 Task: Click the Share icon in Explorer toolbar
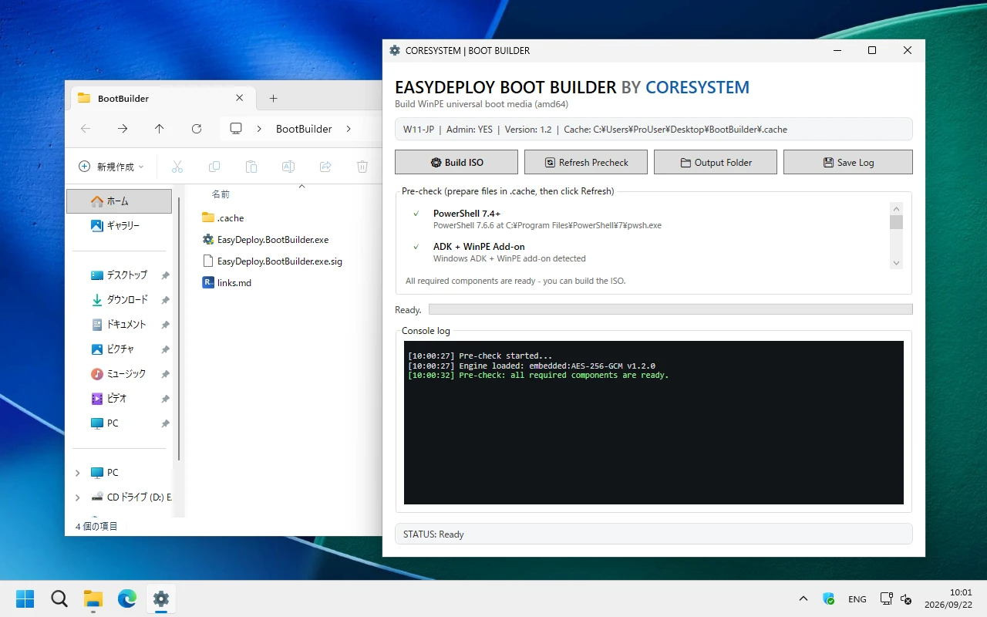[x=325, y=167]
